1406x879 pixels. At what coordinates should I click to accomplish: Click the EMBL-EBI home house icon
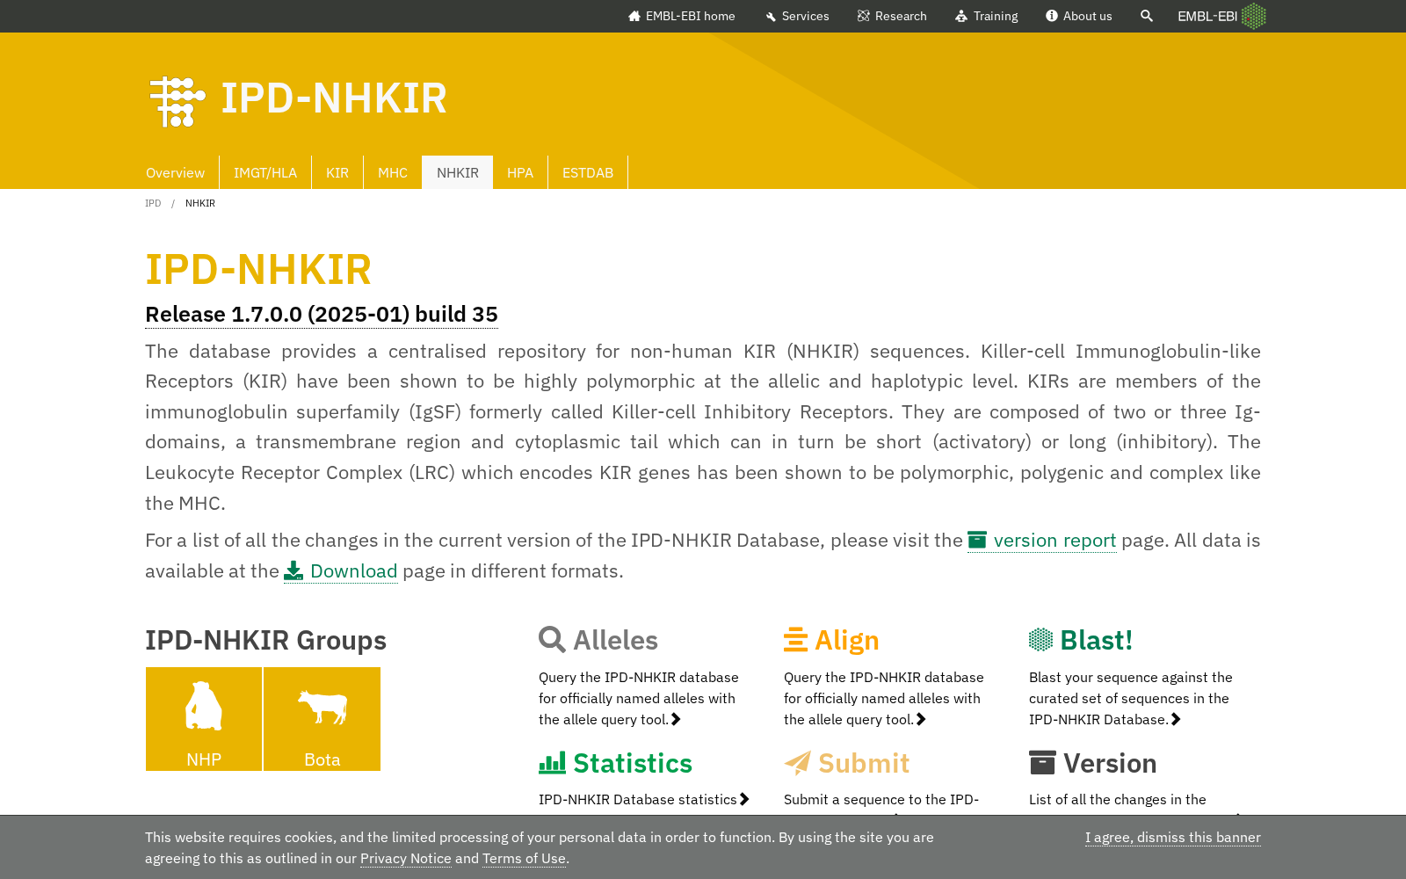634,16
